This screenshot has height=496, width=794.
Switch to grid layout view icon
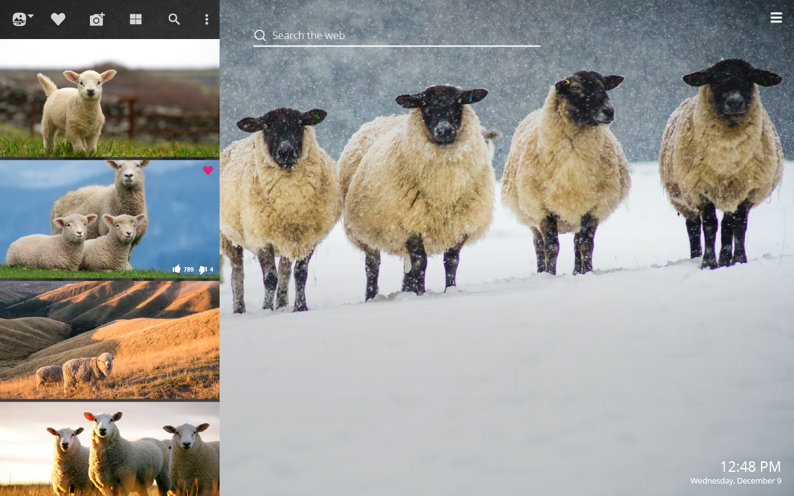tap(136, 19)
